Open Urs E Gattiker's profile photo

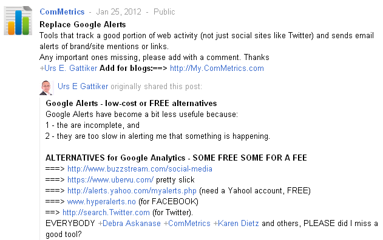coord(46,87)
